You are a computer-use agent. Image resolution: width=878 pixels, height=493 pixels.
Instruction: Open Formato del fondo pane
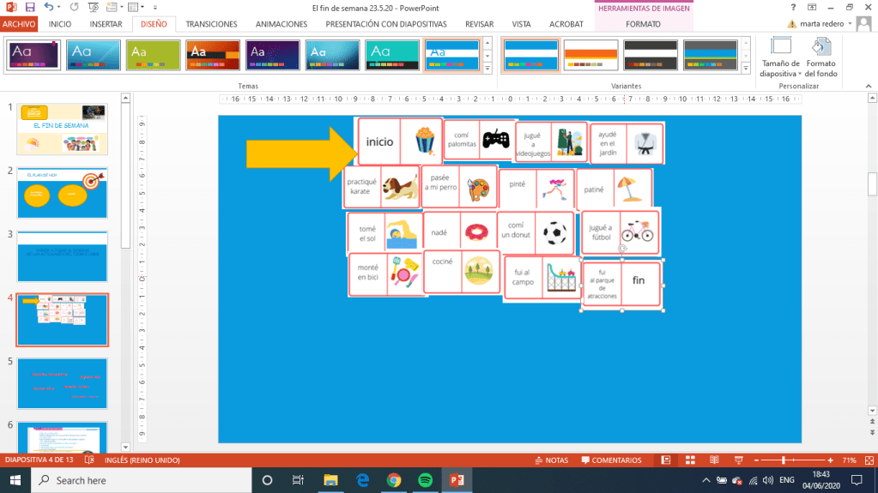(820, 57)
